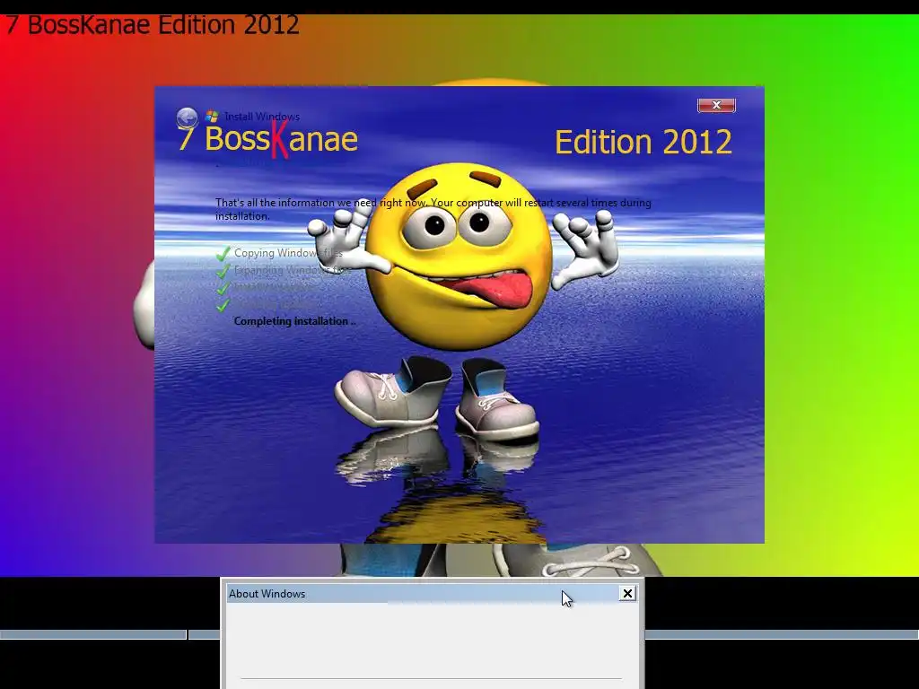This screenshot has width=919, height=689.
Task: Click the '7 BossKanae Edition 2012' top banner
Action: (x=153, y=25)
